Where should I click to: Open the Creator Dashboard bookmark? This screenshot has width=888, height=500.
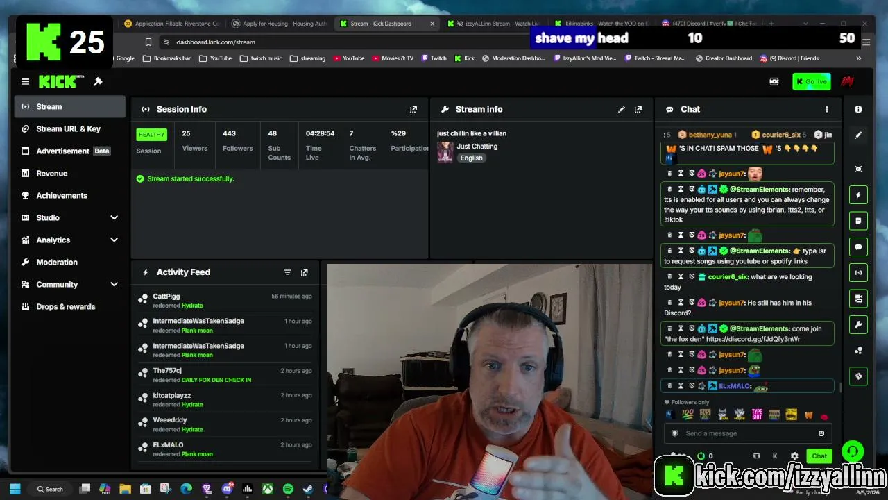click(723, 58)
